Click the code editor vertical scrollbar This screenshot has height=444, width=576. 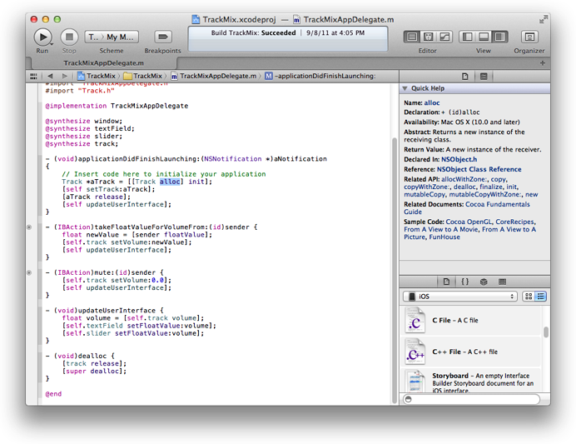point(395,270)
